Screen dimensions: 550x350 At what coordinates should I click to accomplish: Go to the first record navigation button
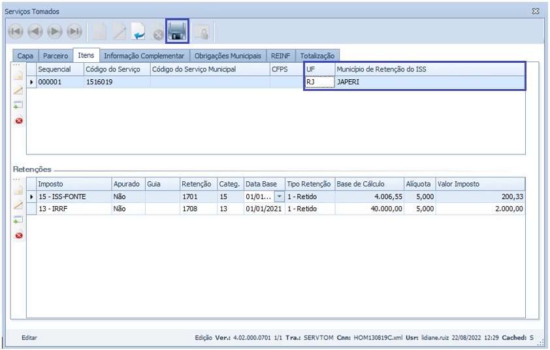[16, 31]
